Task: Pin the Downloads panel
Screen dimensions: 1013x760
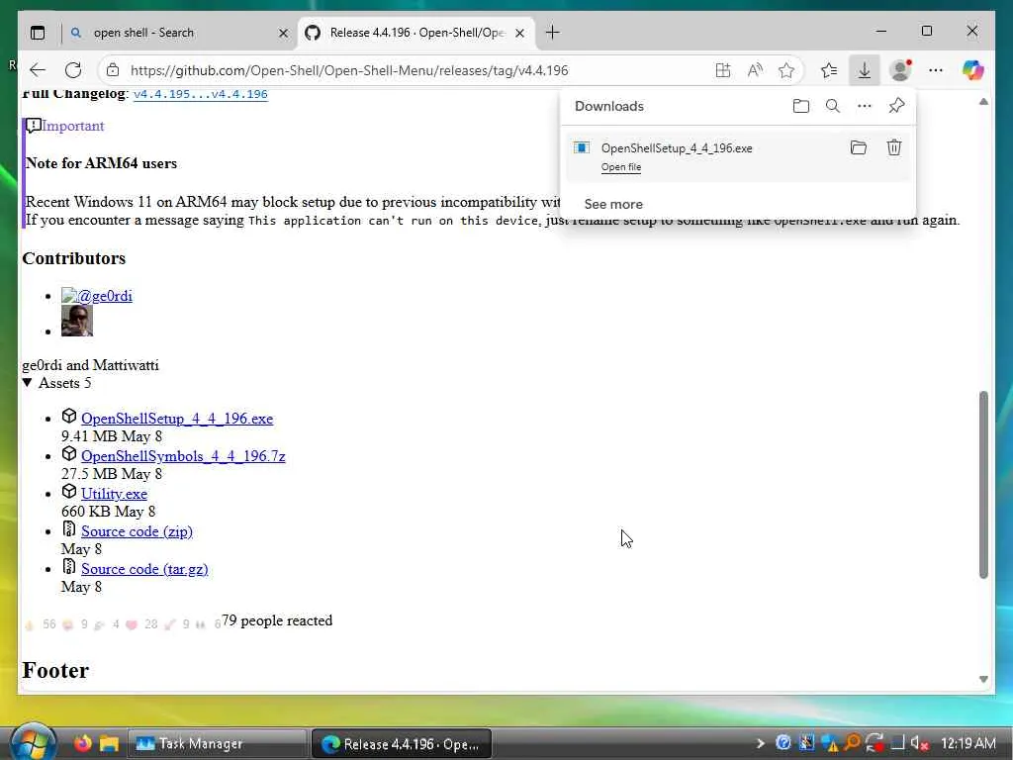Action: click(896, 106)
